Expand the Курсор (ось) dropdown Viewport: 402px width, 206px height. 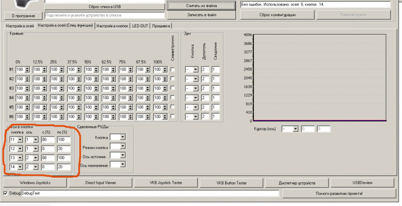click(x=295, y=129)
